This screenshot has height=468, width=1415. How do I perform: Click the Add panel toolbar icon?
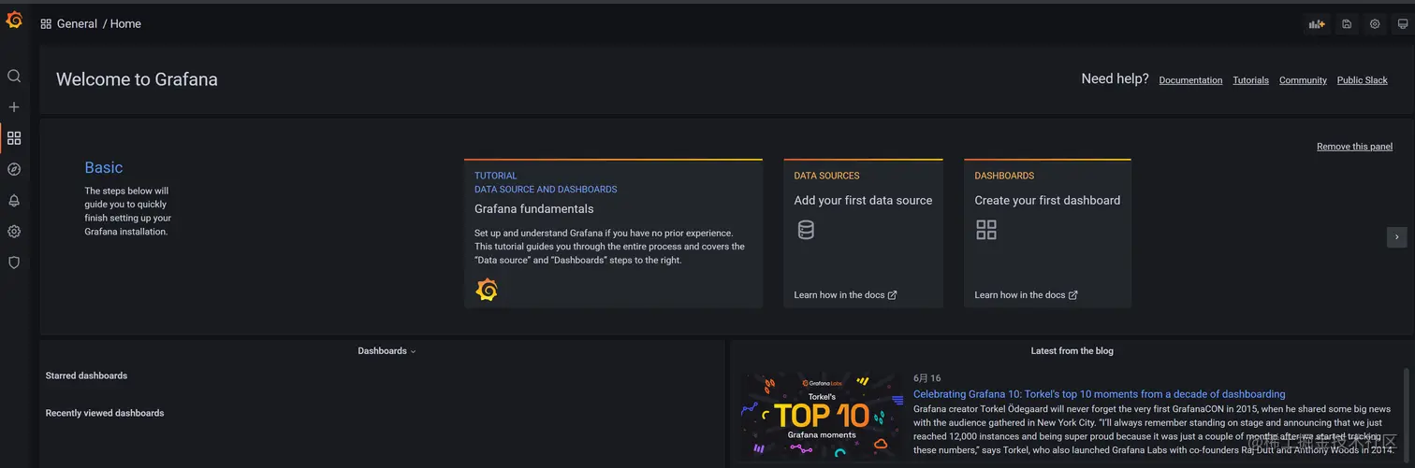tap(1317, 24)
